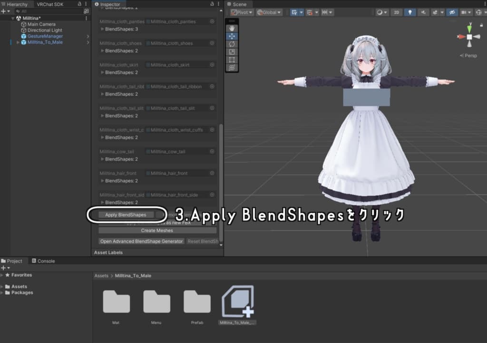This screenshot has height=343, width=487.
Task: Select the Hand view tool
Action: pos(232,28)
